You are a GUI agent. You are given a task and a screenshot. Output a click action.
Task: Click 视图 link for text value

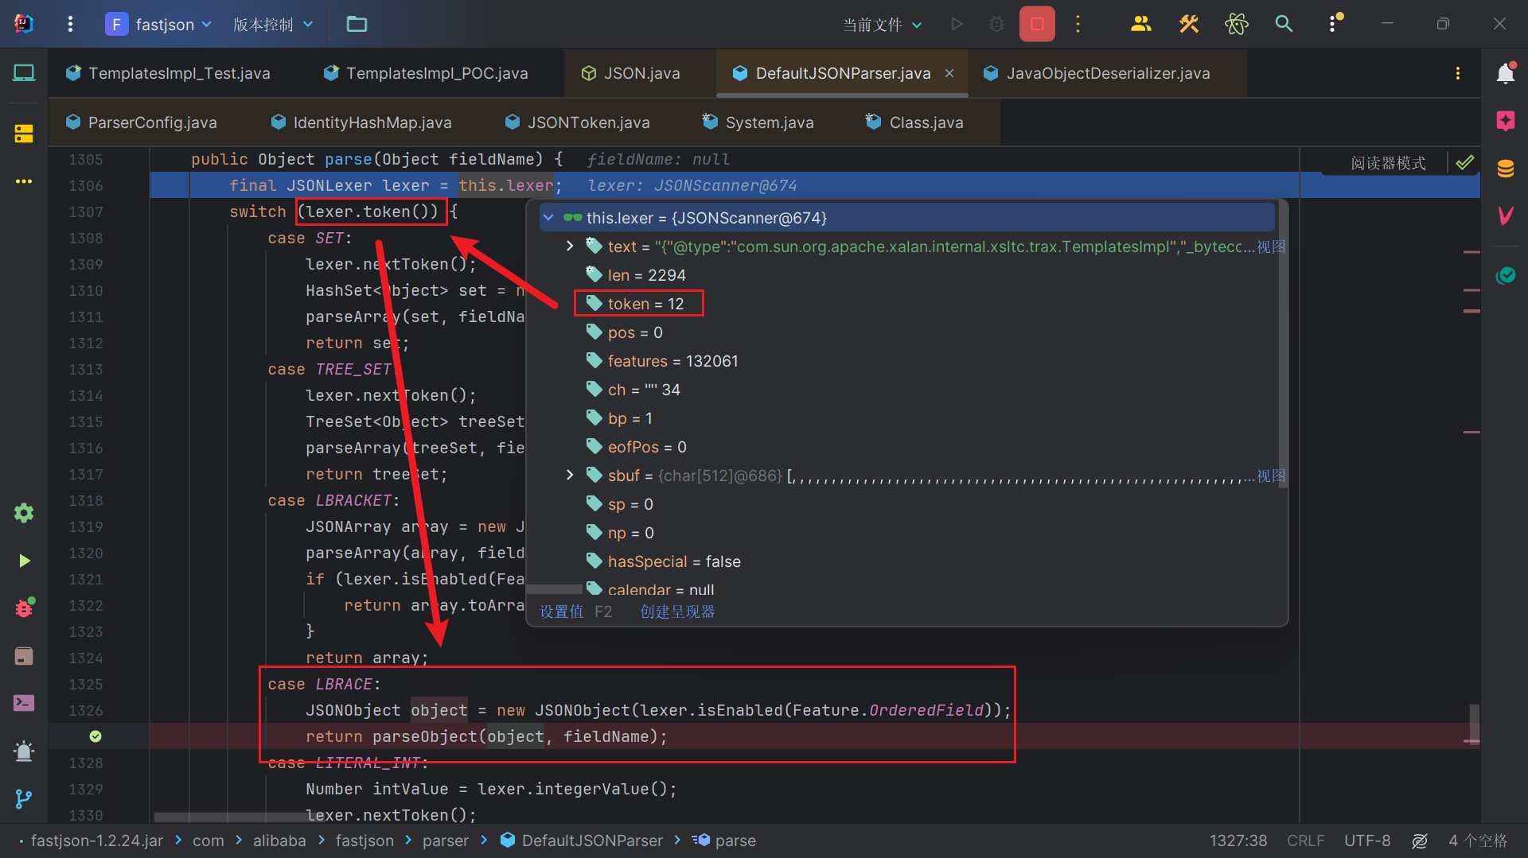pyautogui.click(x=1271, y=247)
